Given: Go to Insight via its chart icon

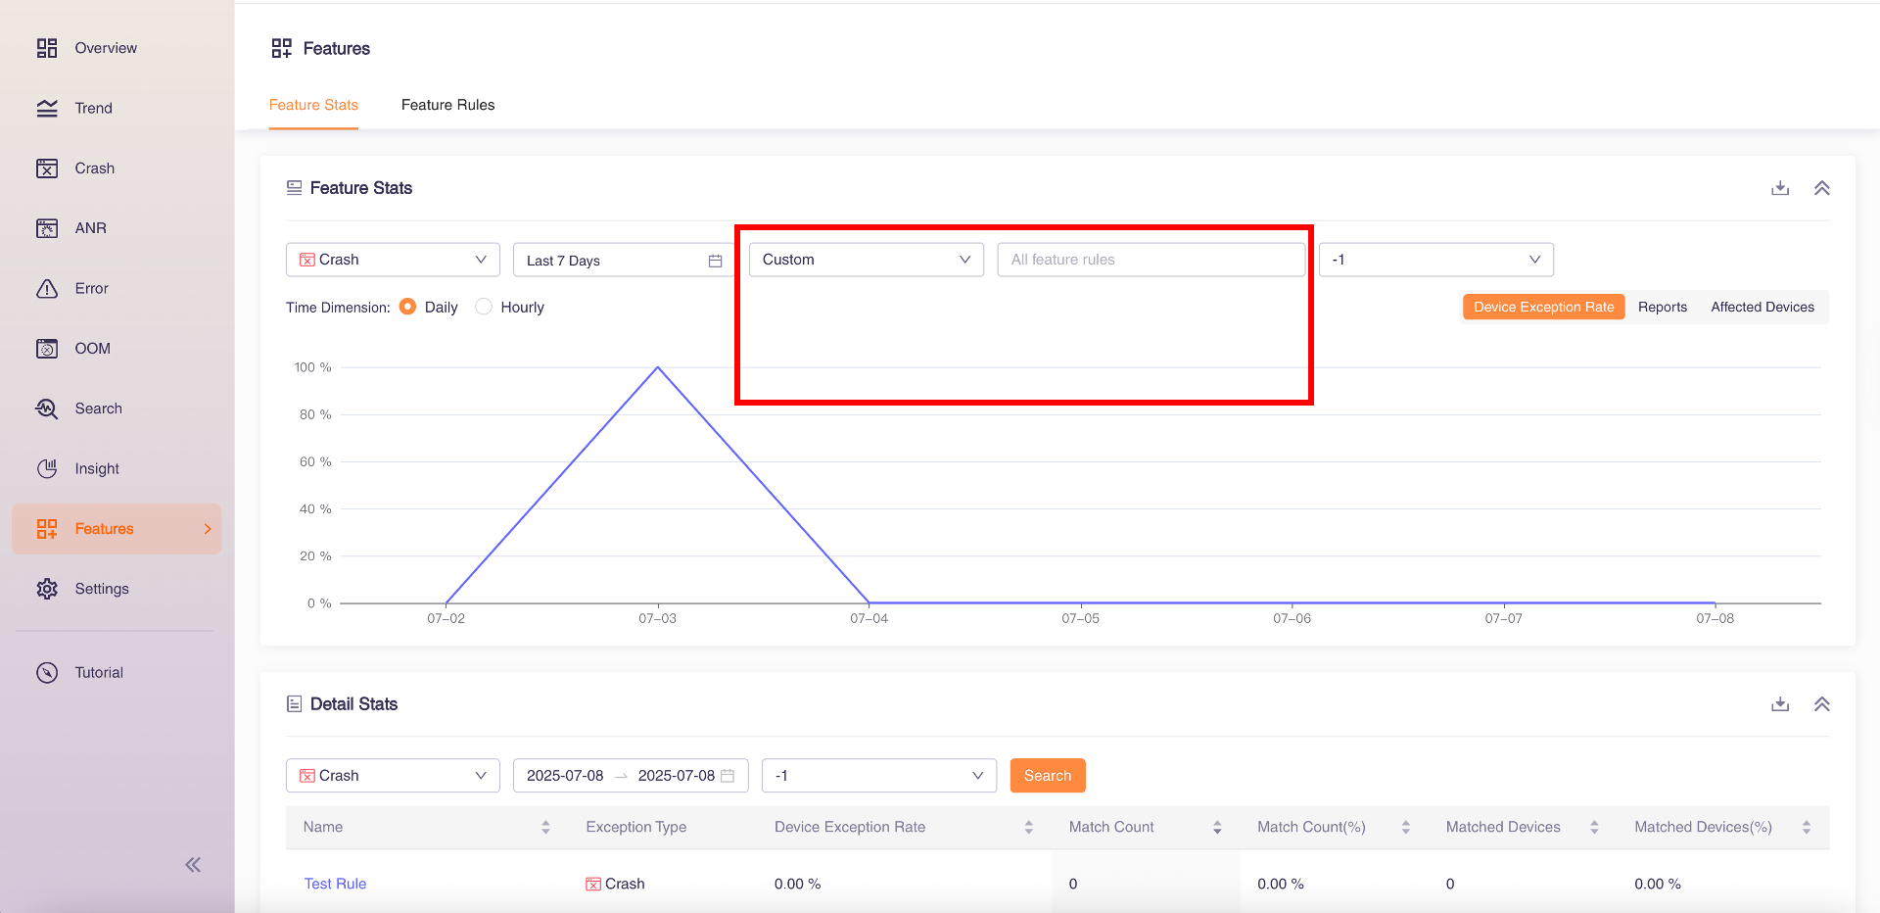Looking at the screenshot, I should [47, 469].
